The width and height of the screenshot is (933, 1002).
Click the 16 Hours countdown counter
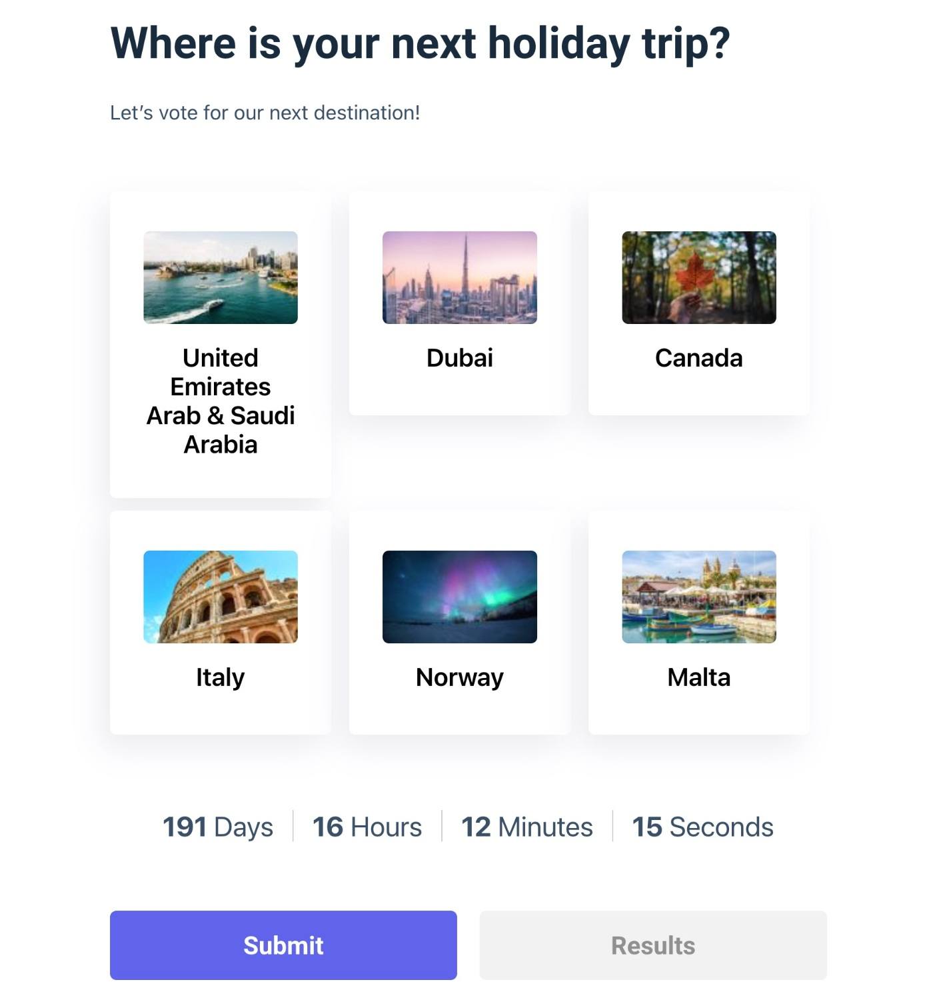(x=367, y=827)
